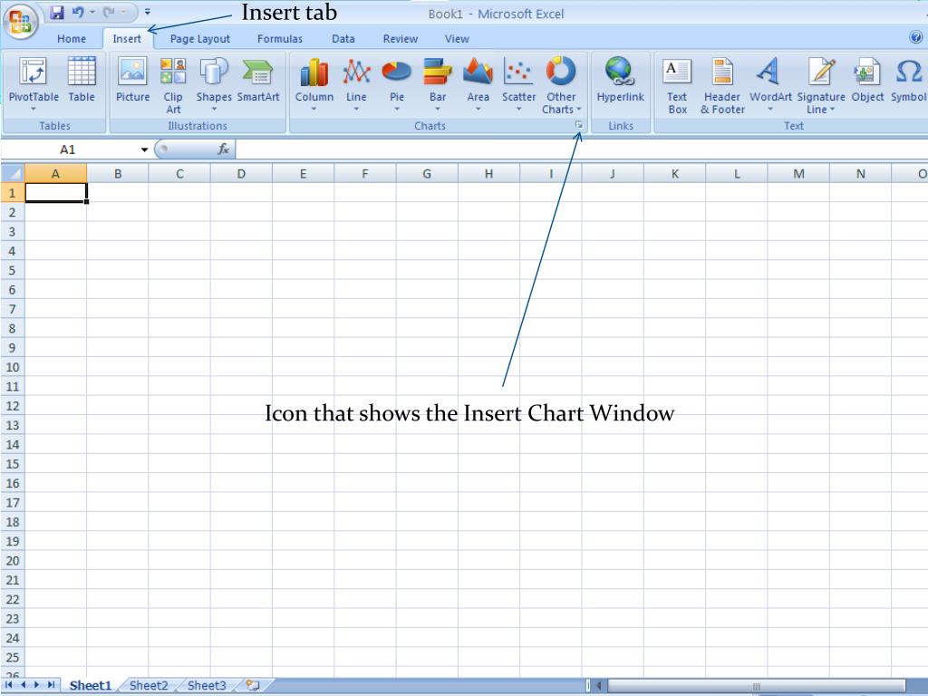Click the Insert Function fx button
The height and width of the screenshot is (696, 928).
(223, 150)
